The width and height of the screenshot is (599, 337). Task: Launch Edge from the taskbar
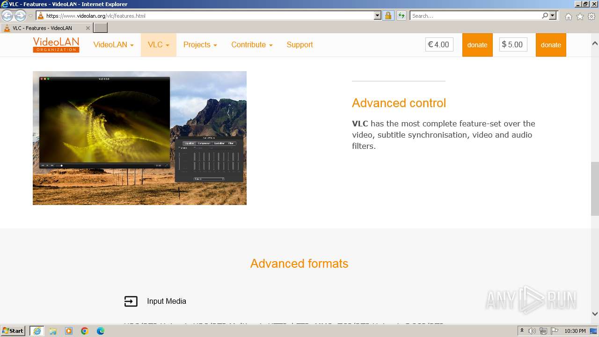101,331
